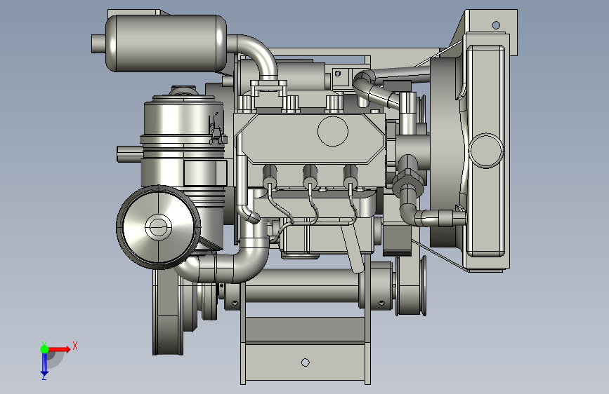609x394 pixels.
Task: Select the circular face on the valve cover
Action: [332, 131]
